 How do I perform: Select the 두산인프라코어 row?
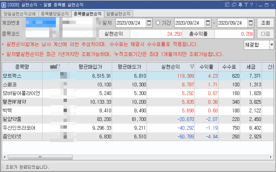[138, 128]
